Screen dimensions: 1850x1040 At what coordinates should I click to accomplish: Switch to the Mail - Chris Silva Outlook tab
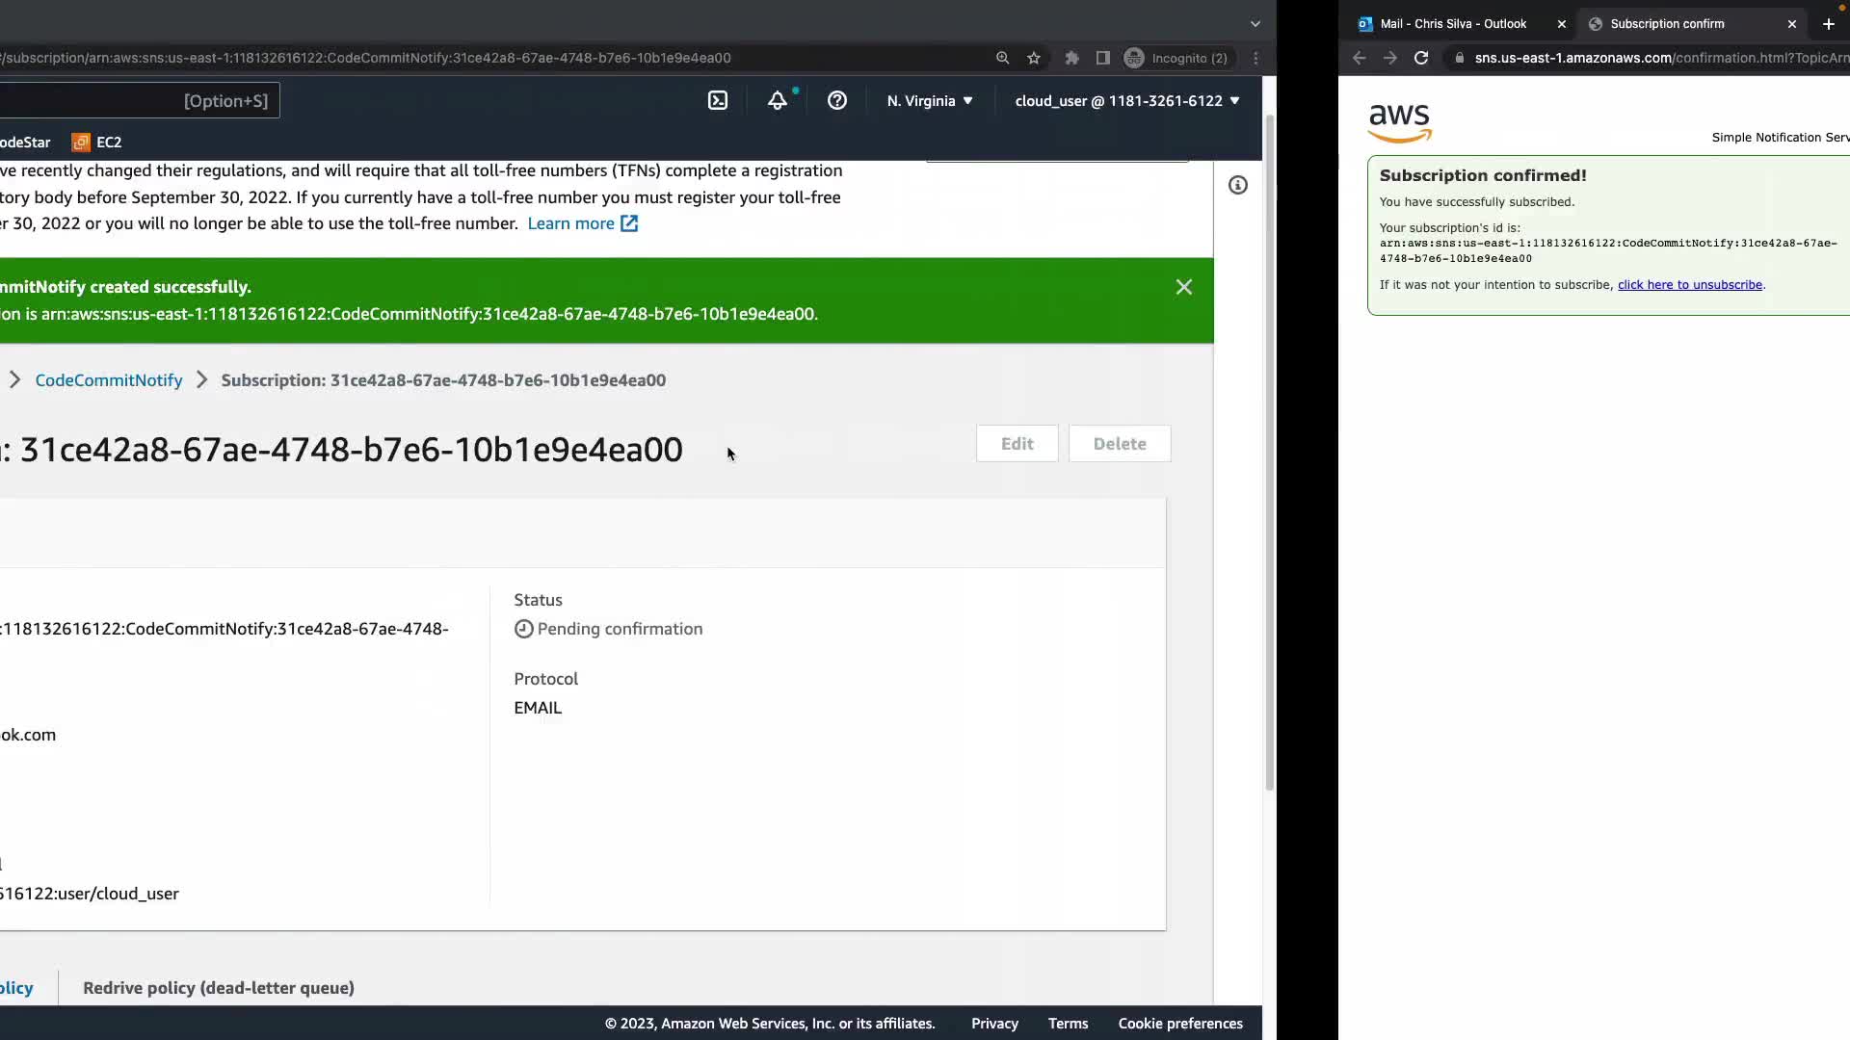point(1452,24)
